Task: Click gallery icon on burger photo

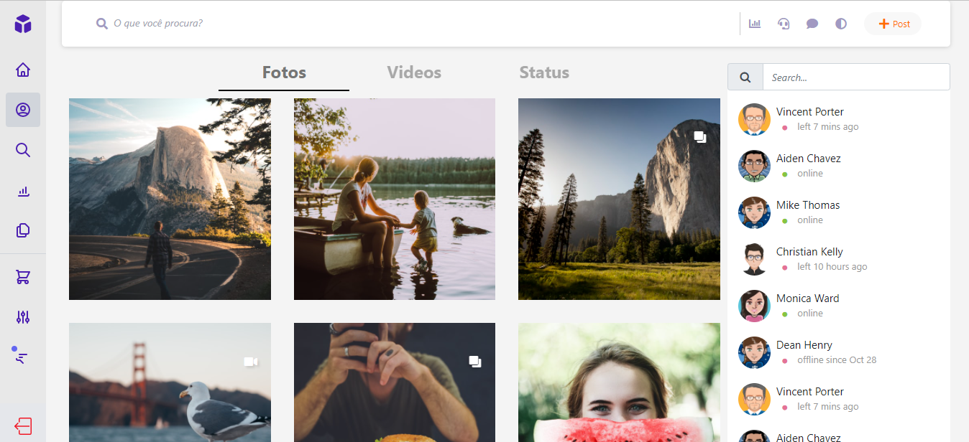Action: (475, 362)
